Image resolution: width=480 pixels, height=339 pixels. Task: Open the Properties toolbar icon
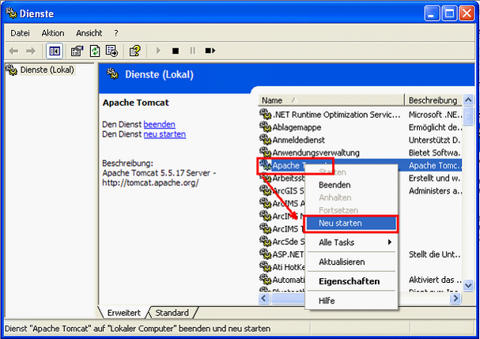(x=77, y=51)
